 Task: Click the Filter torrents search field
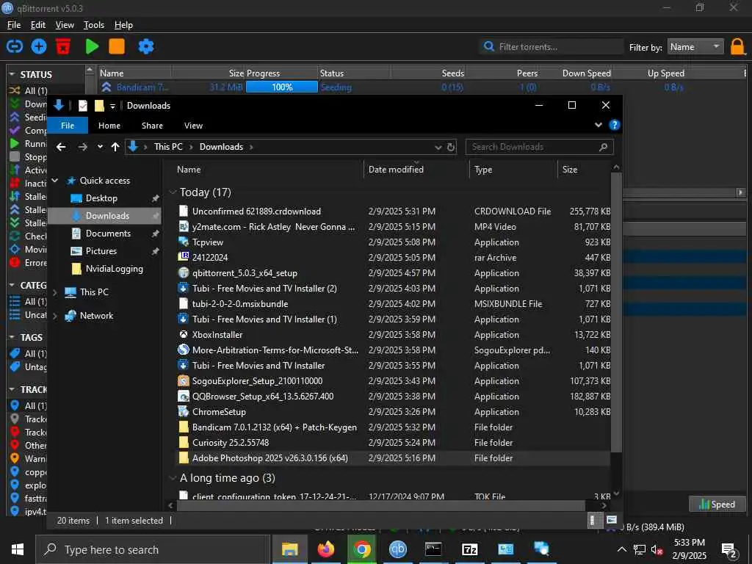pyautogui.click(x=552, y=46)
